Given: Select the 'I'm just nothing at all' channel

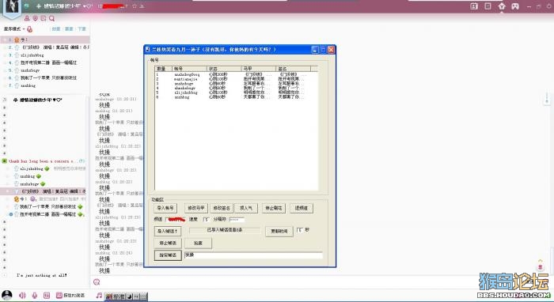Looking at the screenshot, I should tap(42, 275).
